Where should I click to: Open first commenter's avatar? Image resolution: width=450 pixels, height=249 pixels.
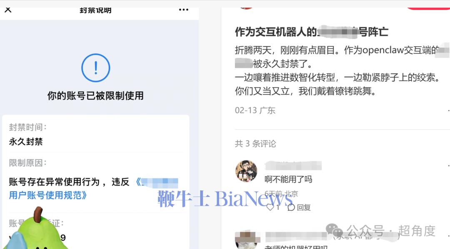(246, 171)
